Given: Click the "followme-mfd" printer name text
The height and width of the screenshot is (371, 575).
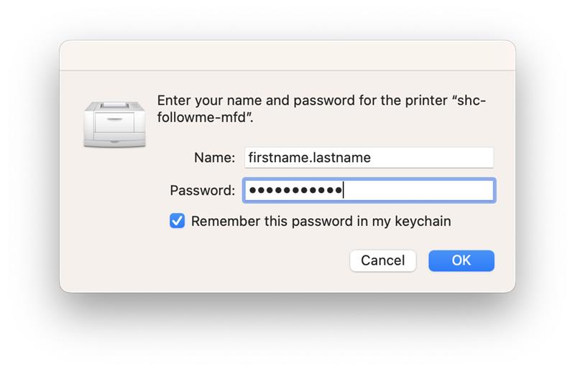Looking at the screenshot, I should coord(201,118).
